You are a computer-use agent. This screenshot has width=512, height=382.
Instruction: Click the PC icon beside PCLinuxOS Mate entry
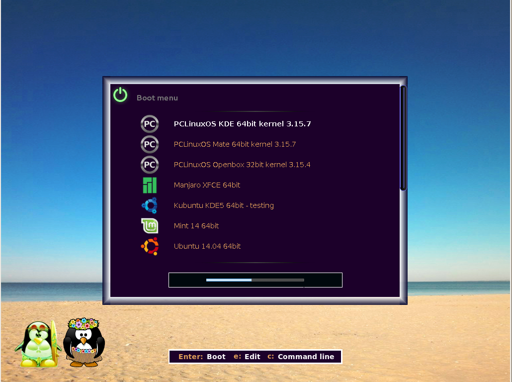click(150, 144)
